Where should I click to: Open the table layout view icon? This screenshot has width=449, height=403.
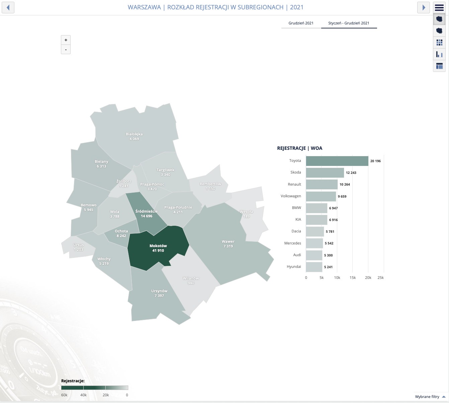tap(439, 66)
